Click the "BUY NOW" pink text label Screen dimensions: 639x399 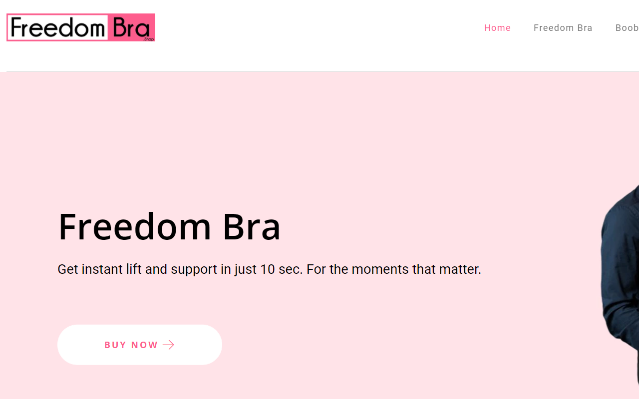131,345
